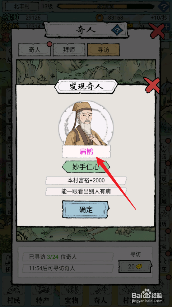Screen dimensions: 172x307
Task: Confirm with the 确定 button
Action: [x=86, y=209]
